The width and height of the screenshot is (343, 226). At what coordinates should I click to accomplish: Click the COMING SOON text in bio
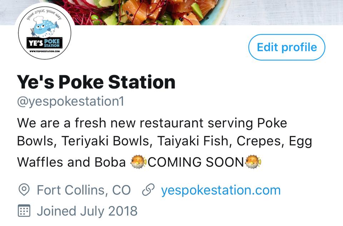[x=196, y=162]
